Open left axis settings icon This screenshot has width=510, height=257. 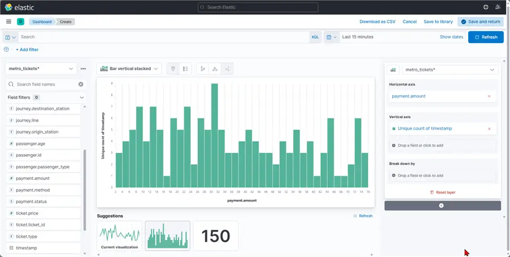[x=203, y=69]
